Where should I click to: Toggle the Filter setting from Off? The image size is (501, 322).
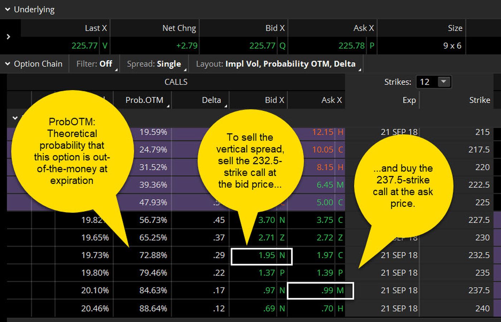click(94, 64)
